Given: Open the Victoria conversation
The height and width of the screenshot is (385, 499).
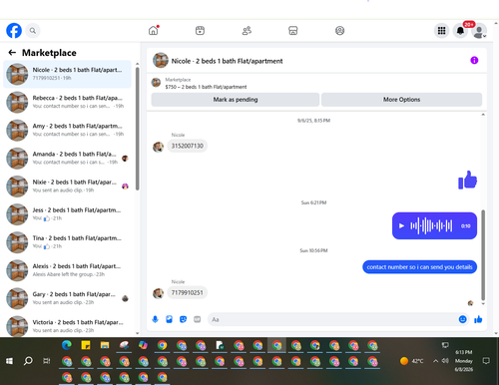Looking at the screenshot, I should [x=67, y=326].
